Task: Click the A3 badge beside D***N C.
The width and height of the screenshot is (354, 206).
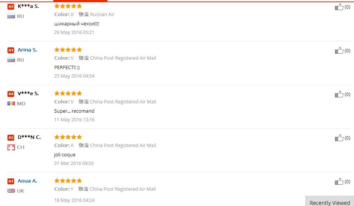Action: [x=11, y=137]
